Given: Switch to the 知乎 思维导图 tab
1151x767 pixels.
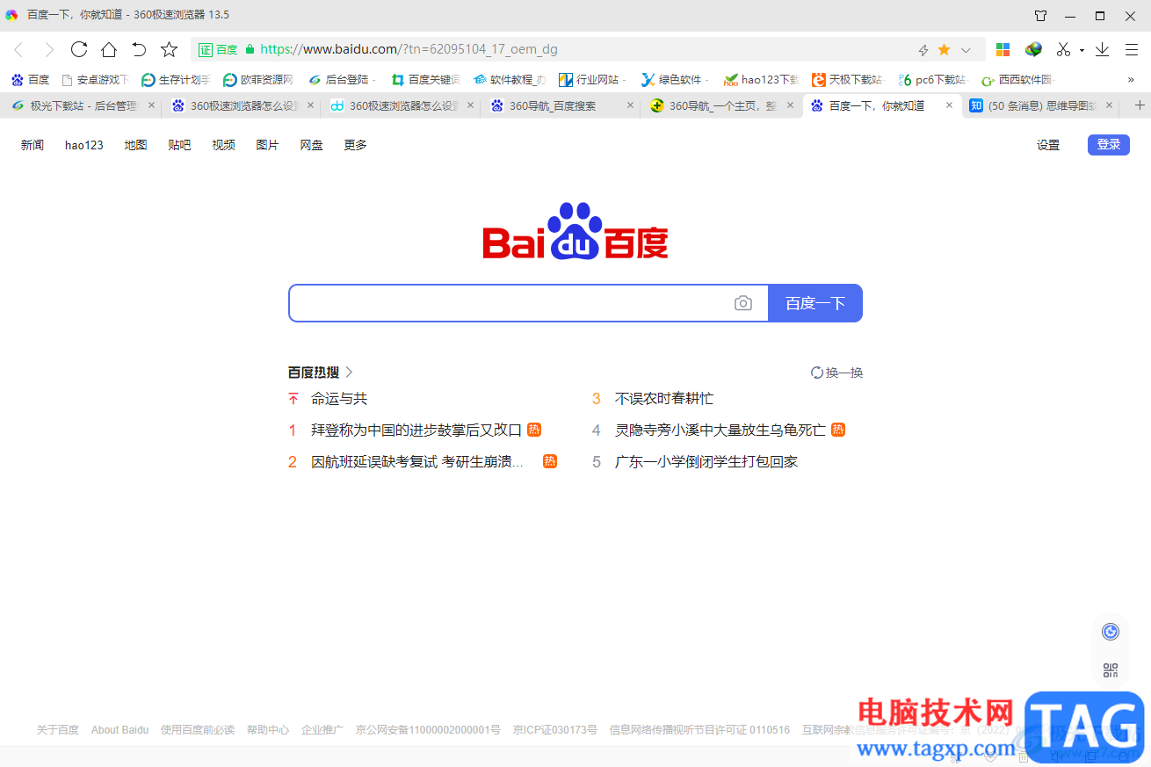Looking at the screenshot, I should (1040, 105).
